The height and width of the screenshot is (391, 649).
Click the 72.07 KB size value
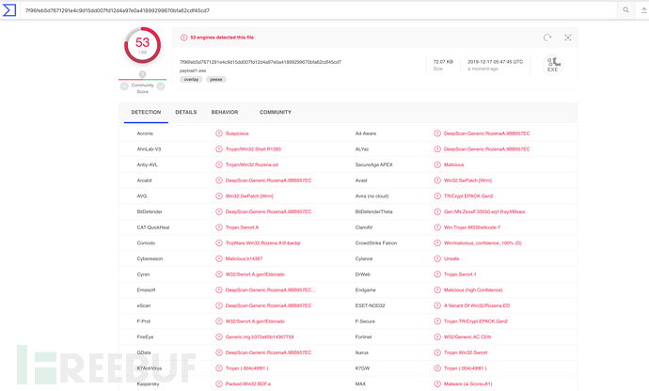(443, 62)
